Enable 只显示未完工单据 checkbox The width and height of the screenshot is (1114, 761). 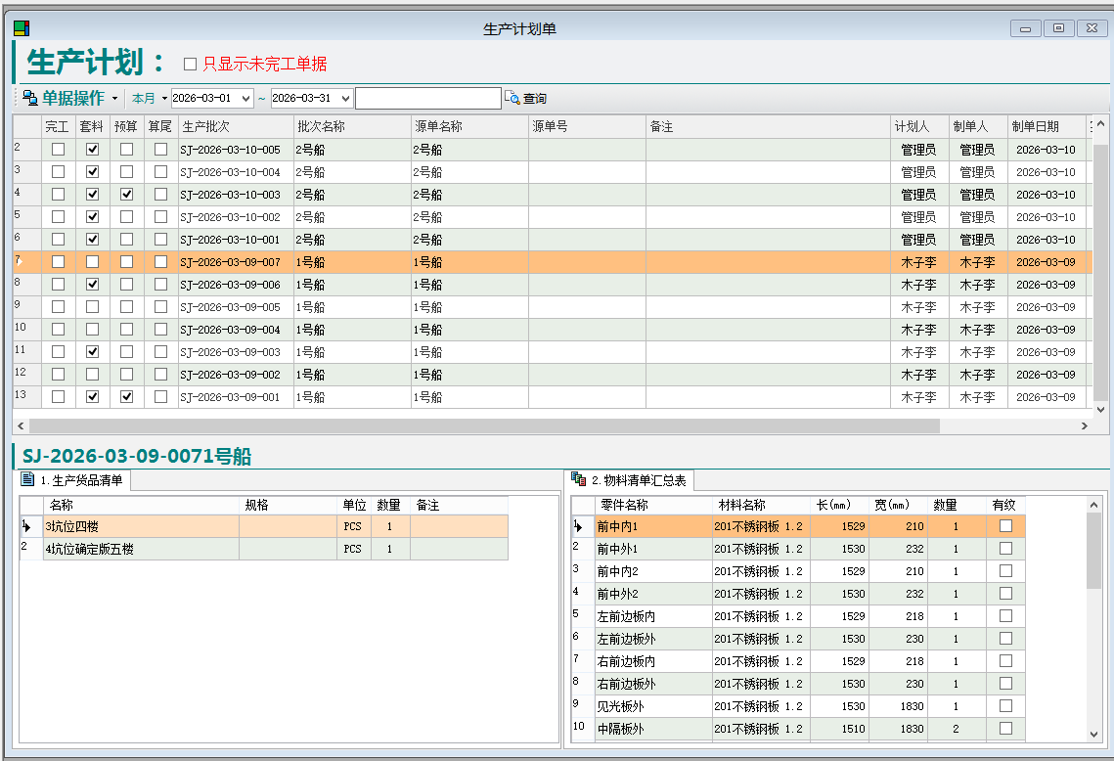(x=191, y=65)
